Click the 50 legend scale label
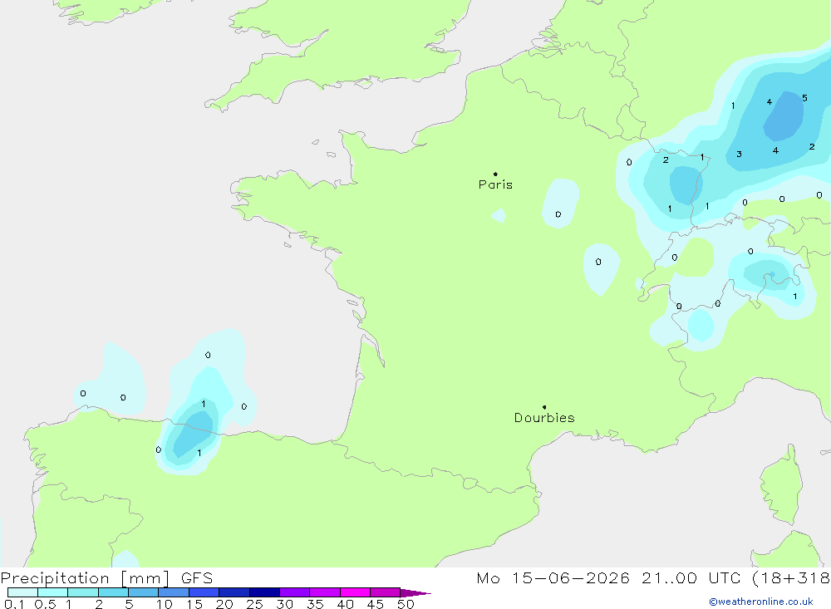The height and width of the screenshot is (609, 831). [x=406, y=604]
